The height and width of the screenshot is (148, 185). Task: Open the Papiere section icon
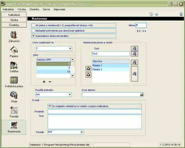click(14, 50)
